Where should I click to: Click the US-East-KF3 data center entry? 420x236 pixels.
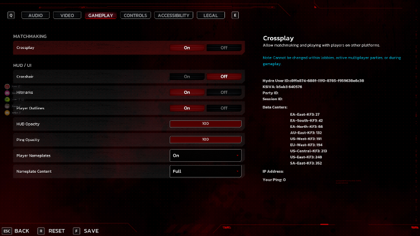point(306,157)
